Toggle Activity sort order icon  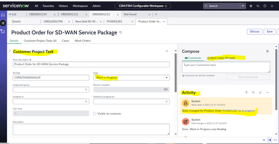tap(260, 93)
